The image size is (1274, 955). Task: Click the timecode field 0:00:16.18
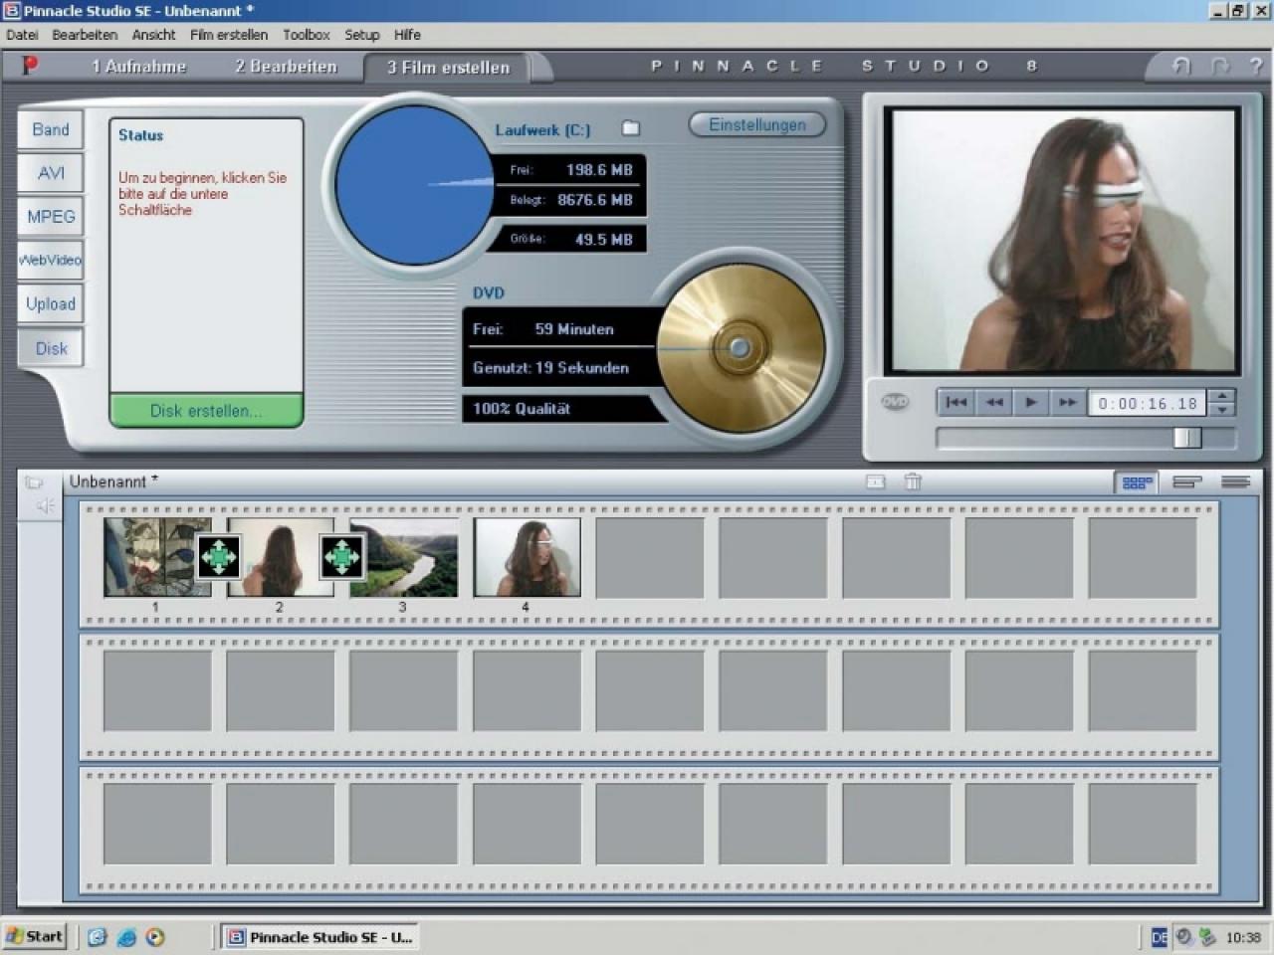[x=1148, y=403]
